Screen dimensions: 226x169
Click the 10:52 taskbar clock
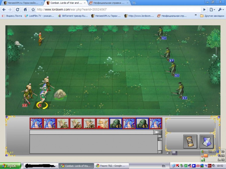pos(220,166)
